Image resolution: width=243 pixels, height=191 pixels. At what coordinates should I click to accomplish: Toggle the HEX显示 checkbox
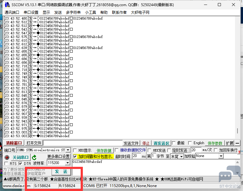point(75,150)
